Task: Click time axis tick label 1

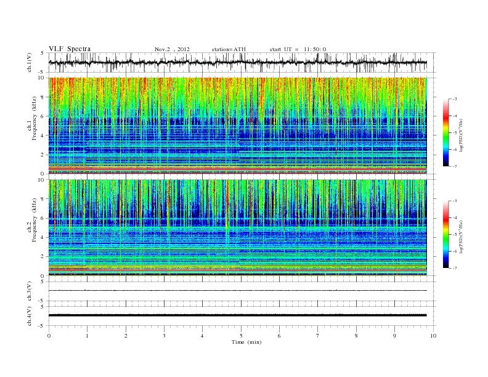Action: point(87,336)
